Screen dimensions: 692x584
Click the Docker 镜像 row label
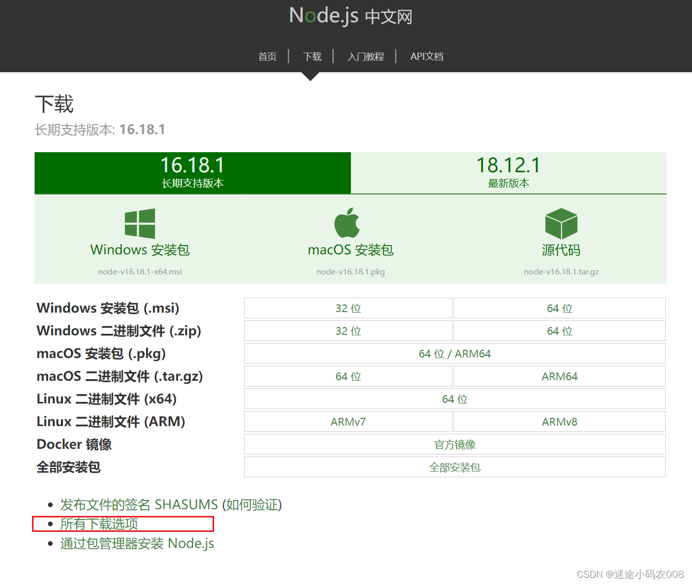(74, 444)
